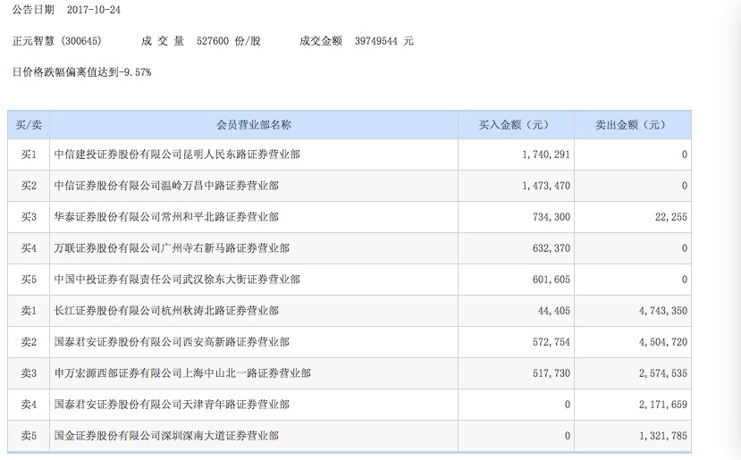Click 中信证券温岭万昌中路证券营业部 name
Image resolution: width=741 pixels, height=460 pixels.
pyautogui.click(x=166, y=186)
